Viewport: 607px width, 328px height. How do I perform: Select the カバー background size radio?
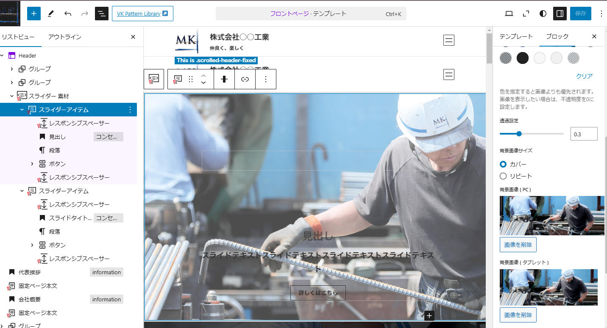click(x=503, y=164)
